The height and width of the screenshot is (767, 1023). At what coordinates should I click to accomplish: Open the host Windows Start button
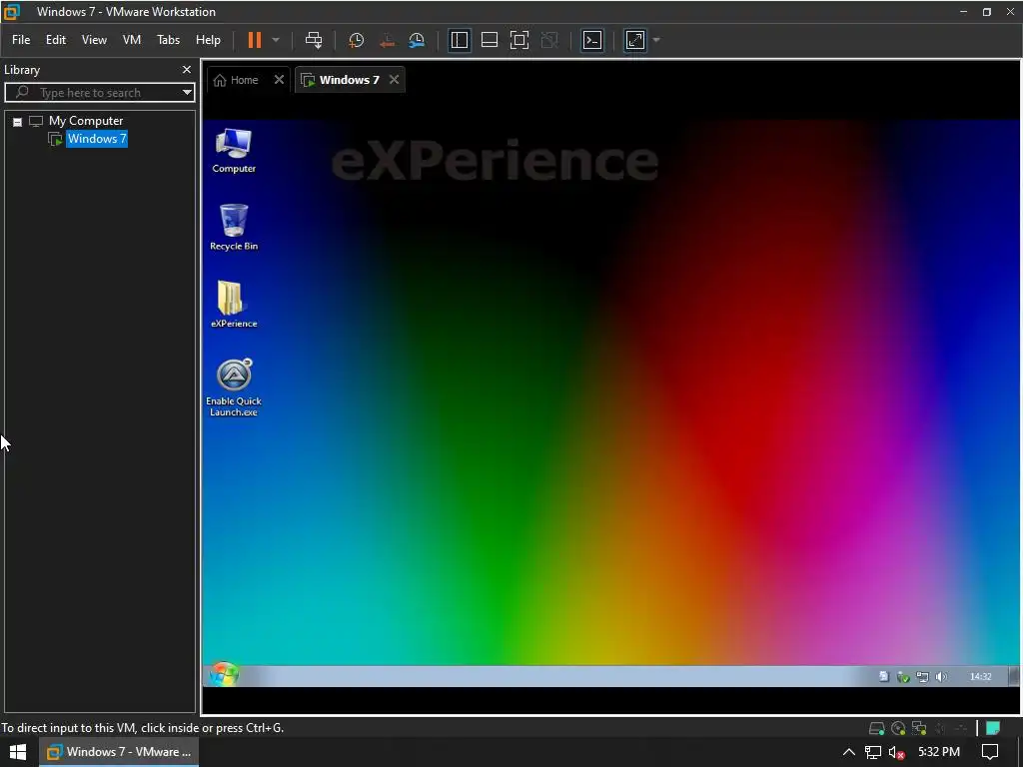(18, 752)
